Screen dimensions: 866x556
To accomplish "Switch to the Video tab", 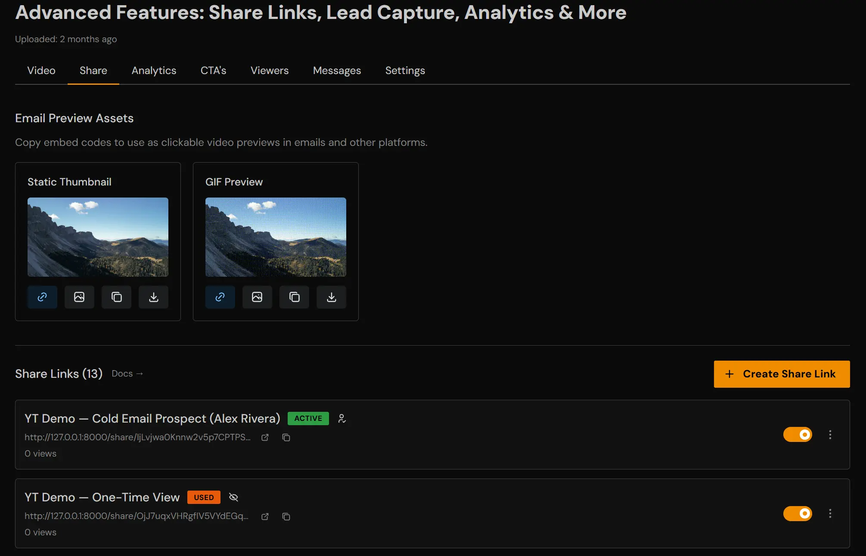I will pyautogui.click(x=41, y=71).
